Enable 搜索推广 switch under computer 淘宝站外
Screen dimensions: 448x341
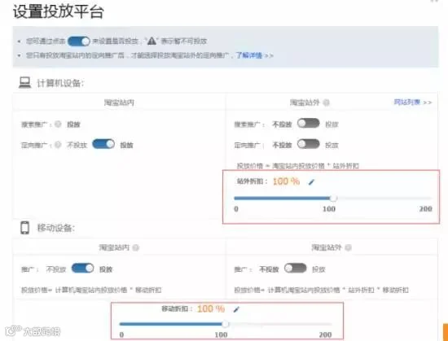pos(308,123)
